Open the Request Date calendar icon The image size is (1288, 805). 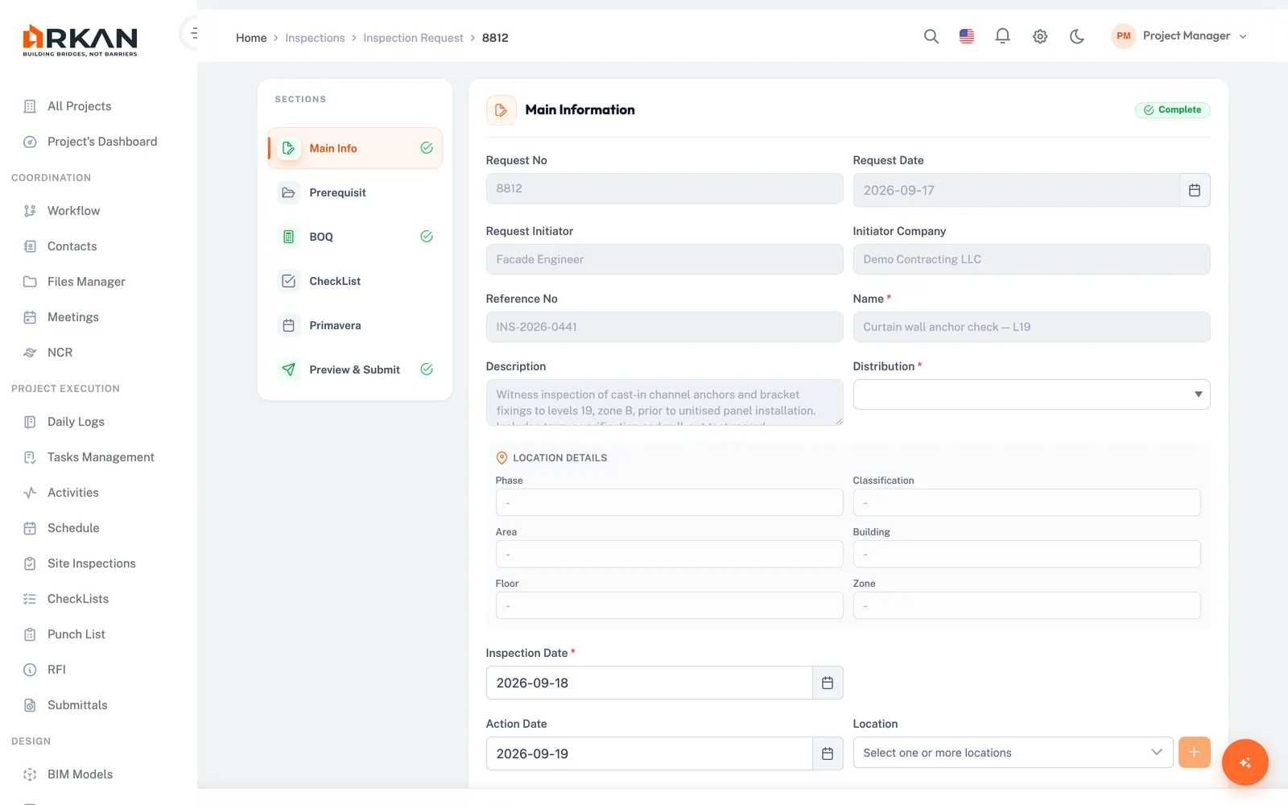point(1195,190)
